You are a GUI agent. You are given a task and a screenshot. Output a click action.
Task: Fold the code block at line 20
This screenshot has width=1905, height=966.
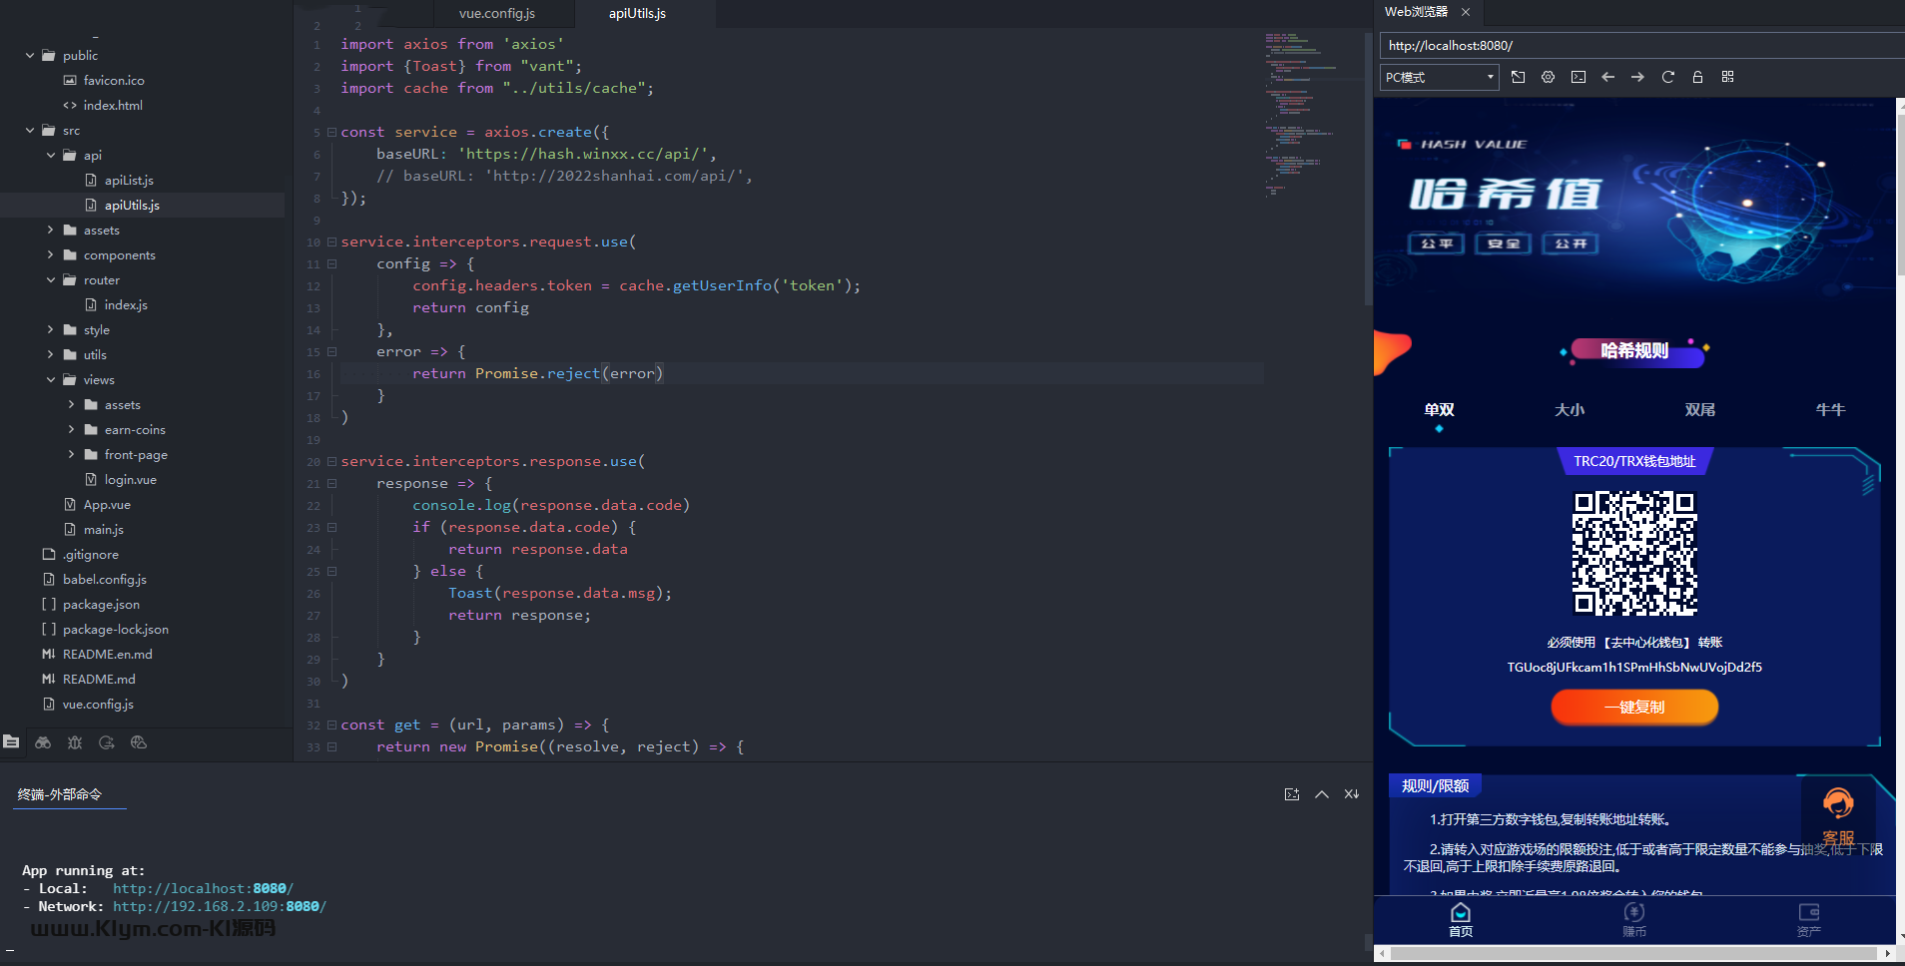tap(331, 461)
